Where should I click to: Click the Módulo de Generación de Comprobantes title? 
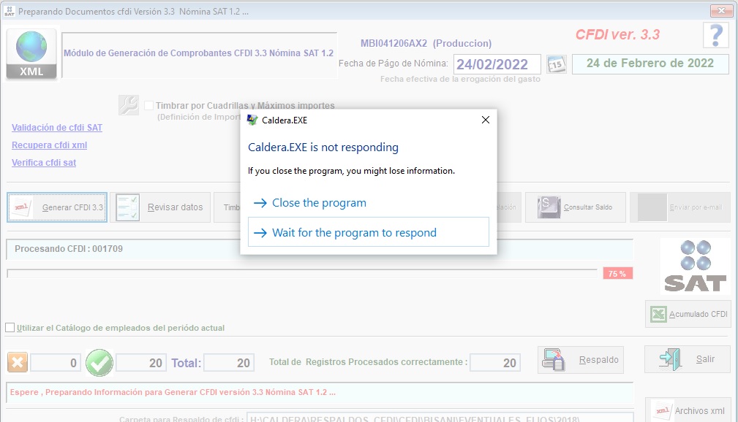[199, 53]
